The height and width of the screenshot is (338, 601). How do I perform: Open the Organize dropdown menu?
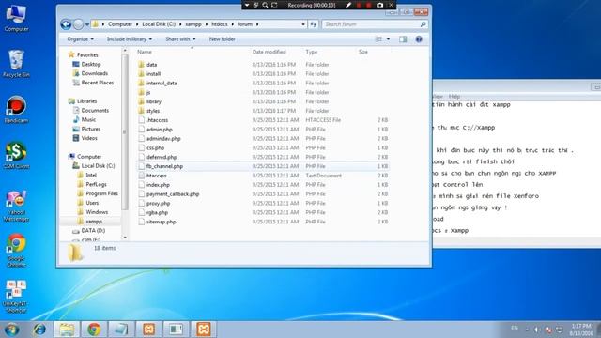[81, 39]
